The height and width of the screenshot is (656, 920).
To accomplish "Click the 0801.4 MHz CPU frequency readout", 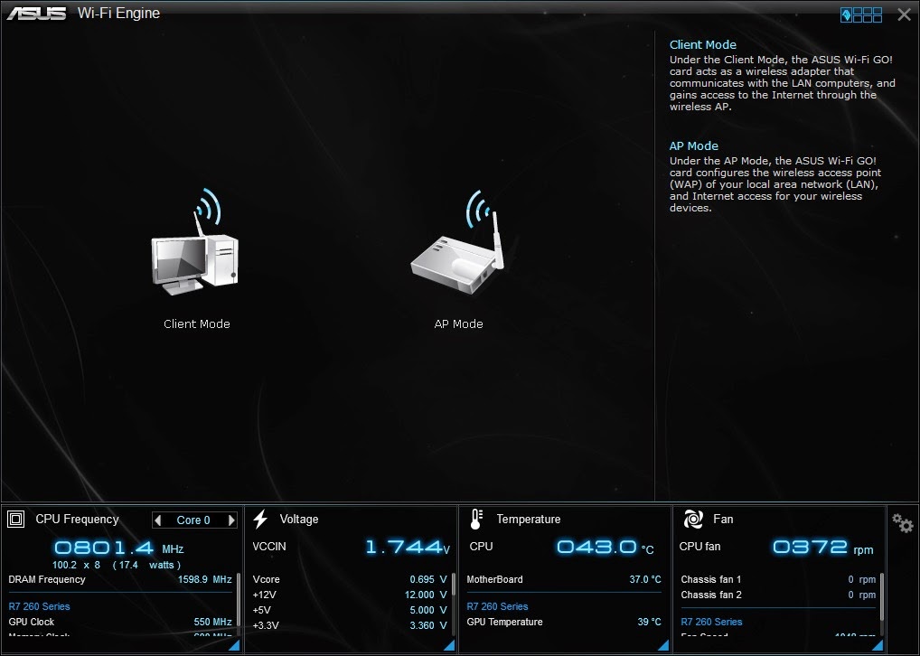I will point(119,548).
